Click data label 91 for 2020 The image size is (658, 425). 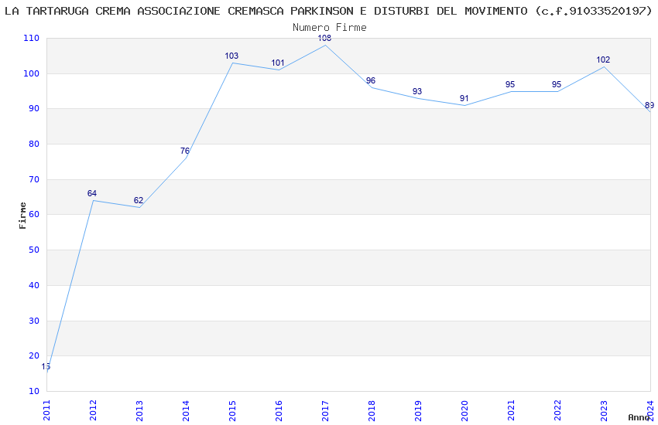pyautogui.click(x=464, y=98)
